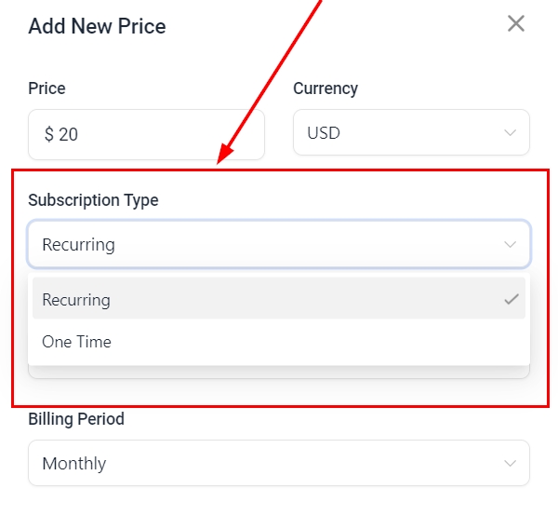The image size is (558, 516).
Task: Collapse the Subscription Type dropdown box
Action: point(279,245)
